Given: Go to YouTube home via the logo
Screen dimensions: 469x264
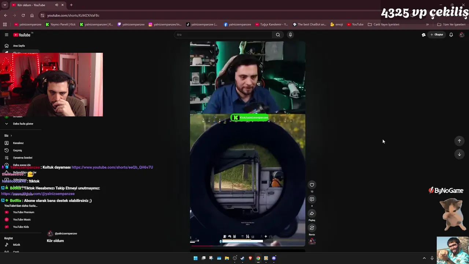Looking at the screenshot, I should tap(22, 35).
